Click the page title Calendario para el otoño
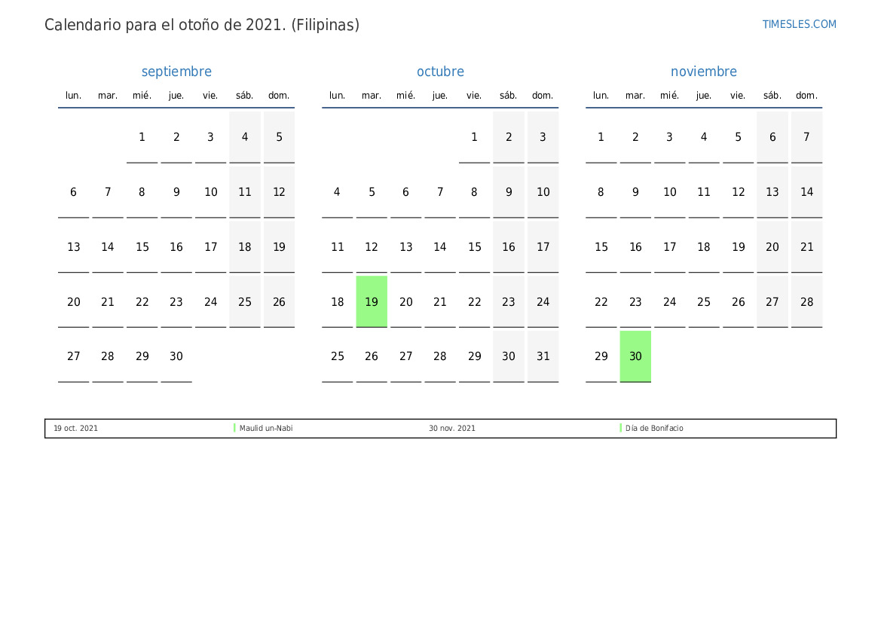Screen dimensions: 881x623 tap(202, 25)
